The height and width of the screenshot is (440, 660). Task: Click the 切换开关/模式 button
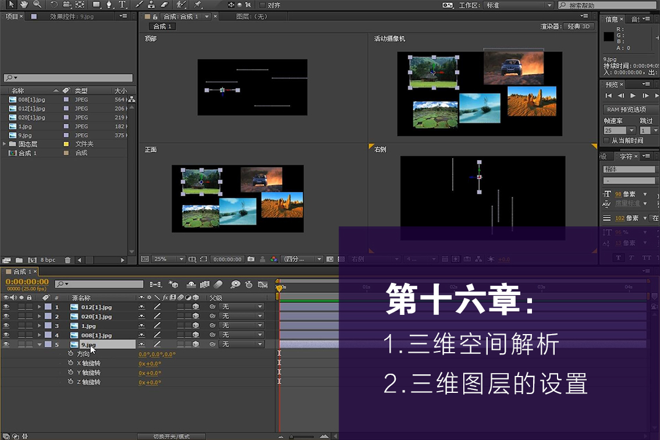pos(171,436)
